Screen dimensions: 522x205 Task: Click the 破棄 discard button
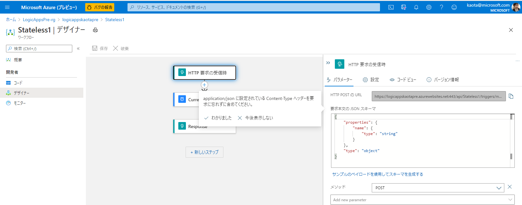point(121,48)
